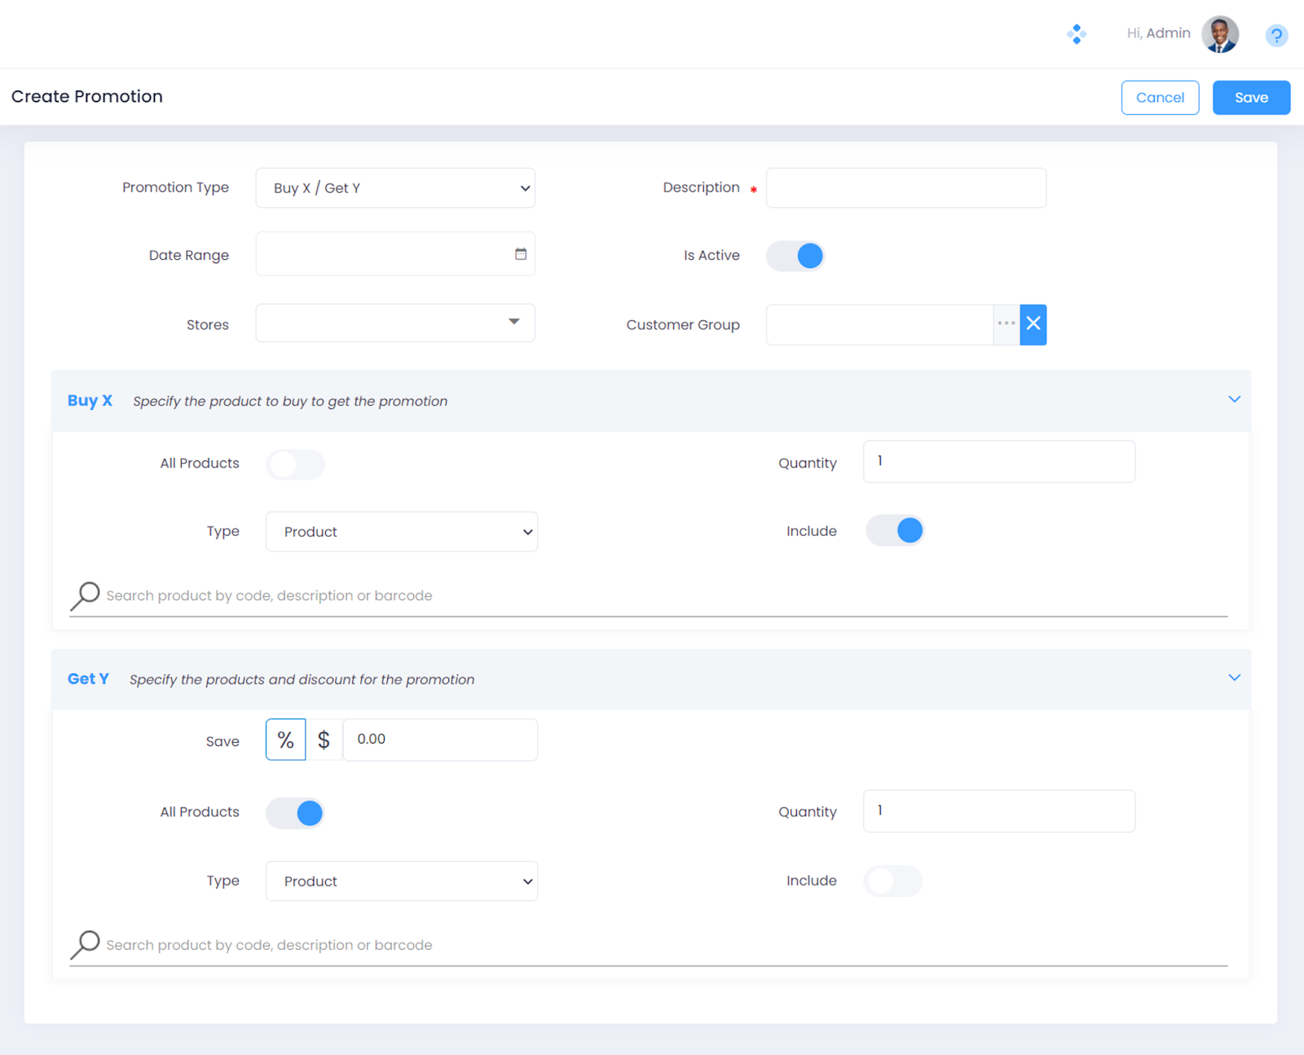1304x1055 pixels.
Task: Open the Promotion Type dropdown
Action: pyautogui.click(x=395, y=188)
